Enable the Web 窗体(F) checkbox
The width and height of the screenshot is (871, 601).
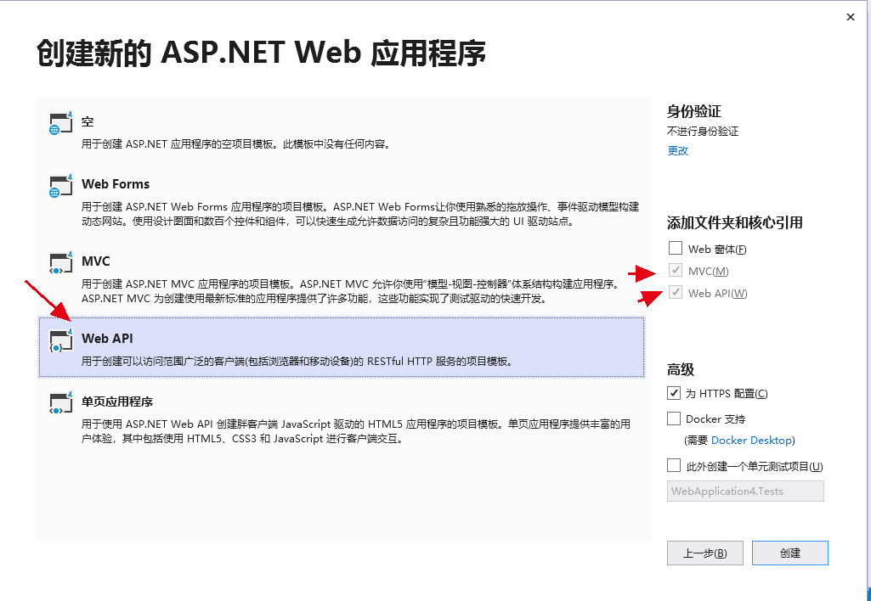tap(676, 248)
